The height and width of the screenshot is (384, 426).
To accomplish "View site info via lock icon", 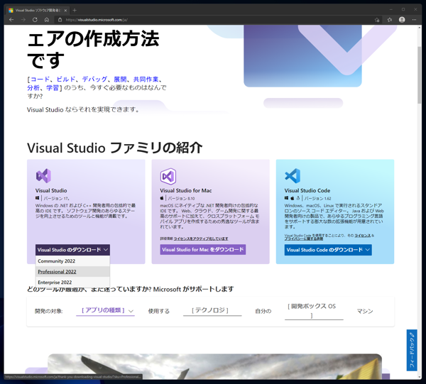I will (x=60, y=20).
